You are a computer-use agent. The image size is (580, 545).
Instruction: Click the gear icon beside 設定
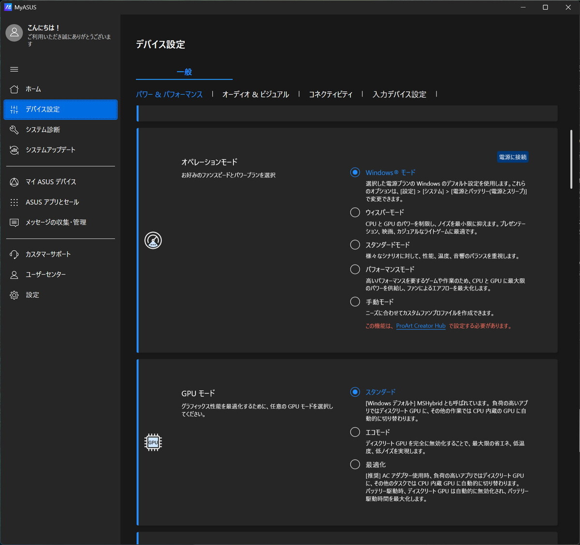coord(14,295)
